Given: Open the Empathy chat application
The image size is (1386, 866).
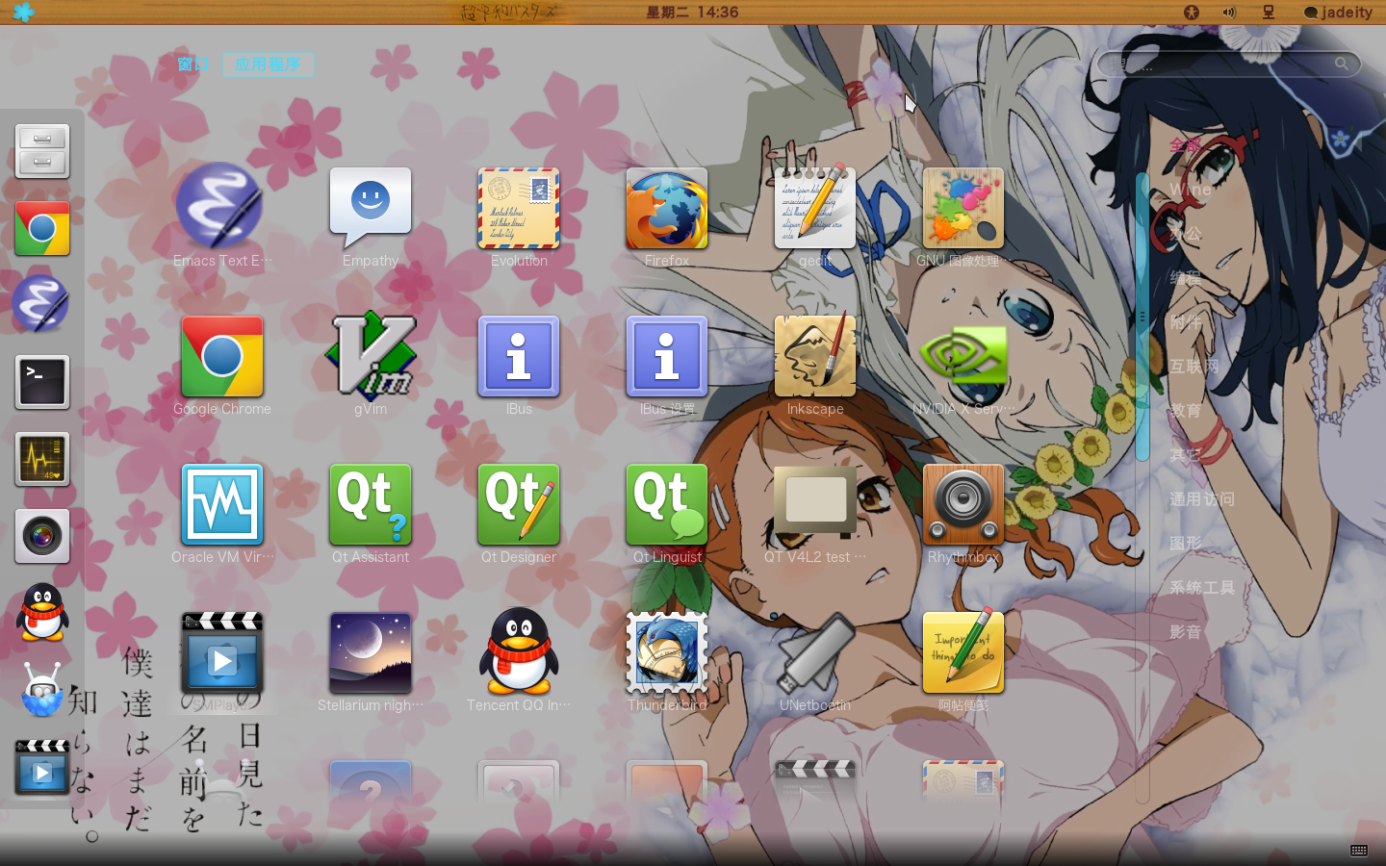Looking at the screenshot, I should (x=371, y=216).
